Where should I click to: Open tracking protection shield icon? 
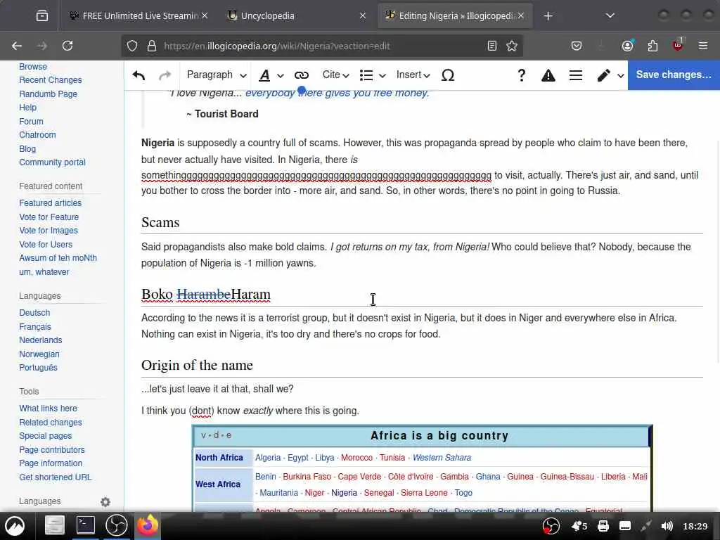pos(132,46)
